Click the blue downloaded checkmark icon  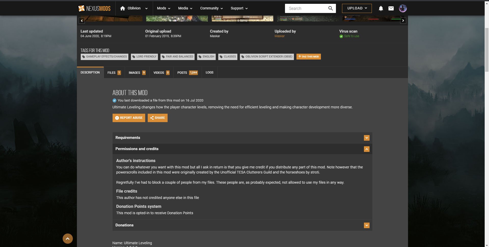click(114, 100)
